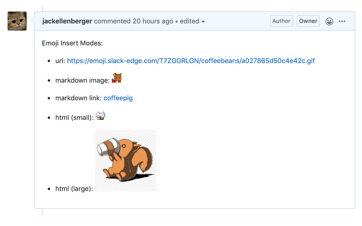Click jackellenberger's cat avatar
The image size is (362, 226).
tap(17, 21)
